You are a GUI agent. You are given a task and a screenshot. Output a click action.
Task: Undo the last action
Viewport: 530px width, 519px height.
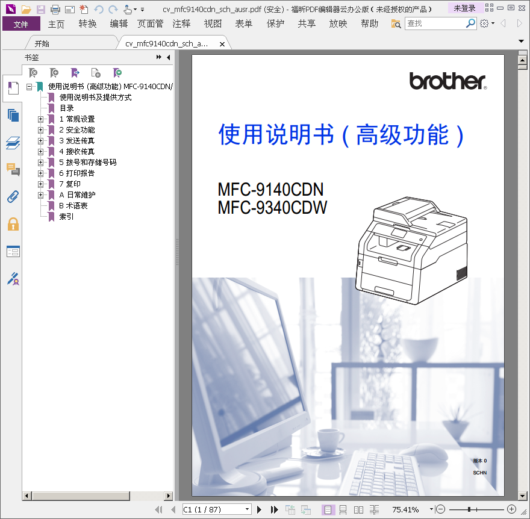99,9
